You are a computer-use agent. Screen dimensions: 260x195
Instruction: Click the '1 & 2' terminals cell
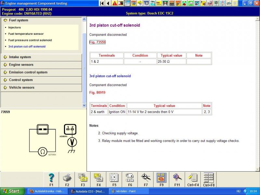(x=107, y=61)
